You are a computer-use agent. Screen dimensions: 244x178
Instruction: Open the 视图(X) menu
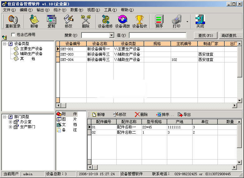click(x=93, y=10)
